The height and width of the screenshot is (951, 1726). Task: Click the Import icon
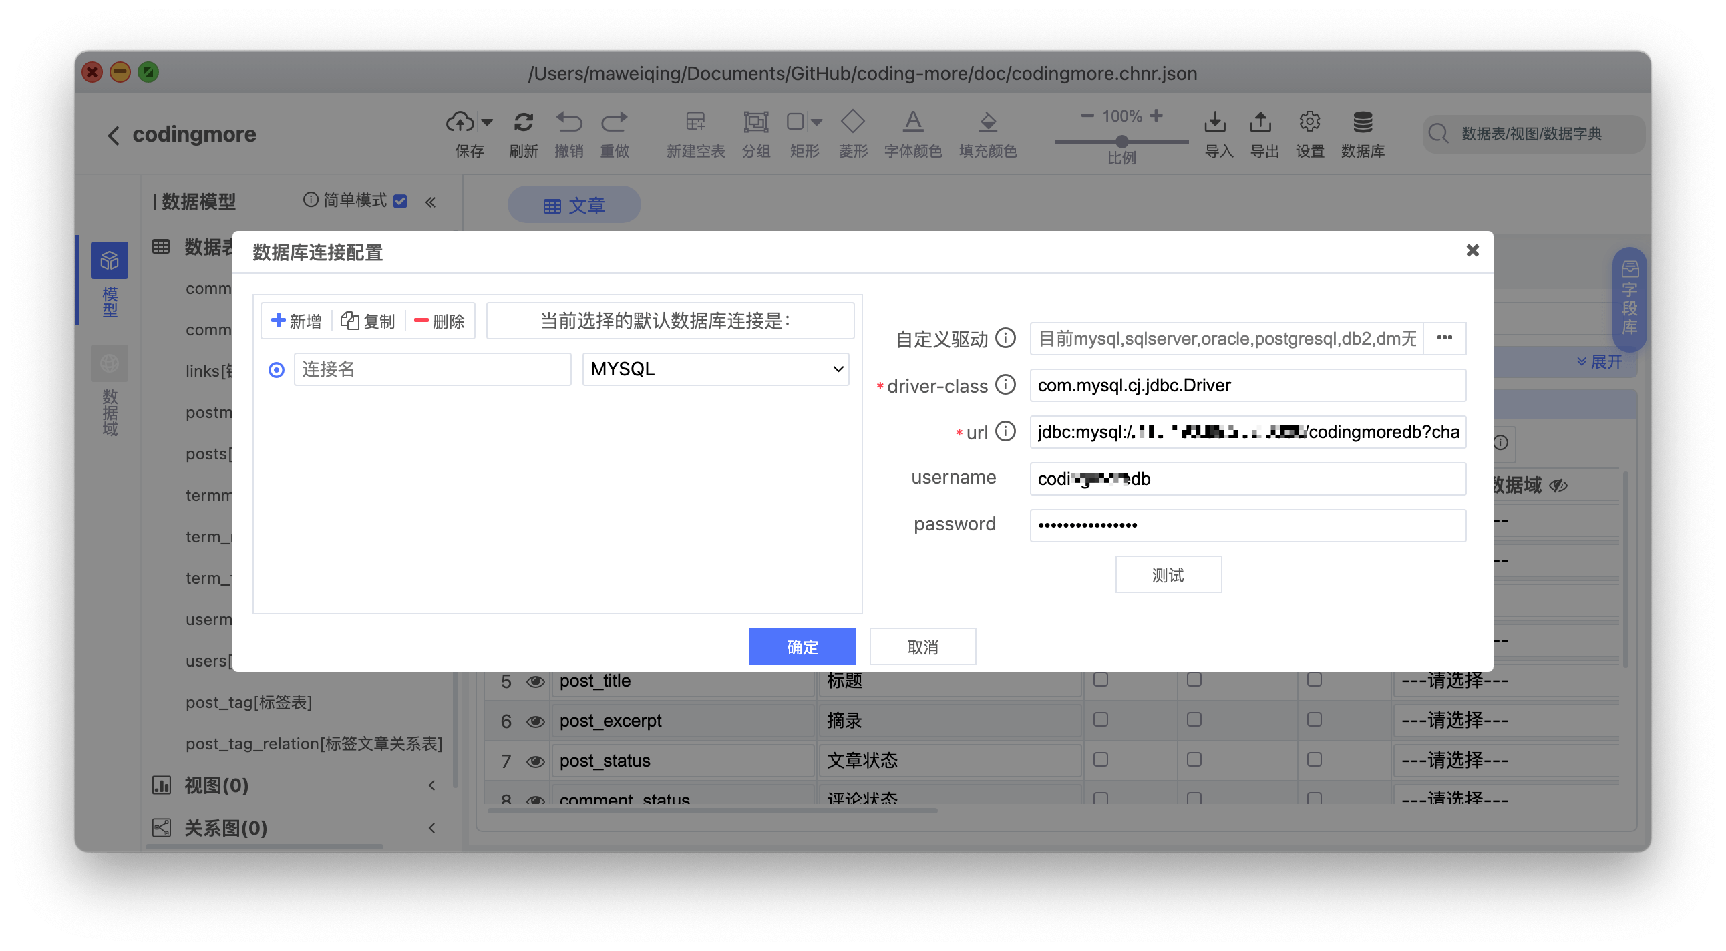pos(1215,122)
